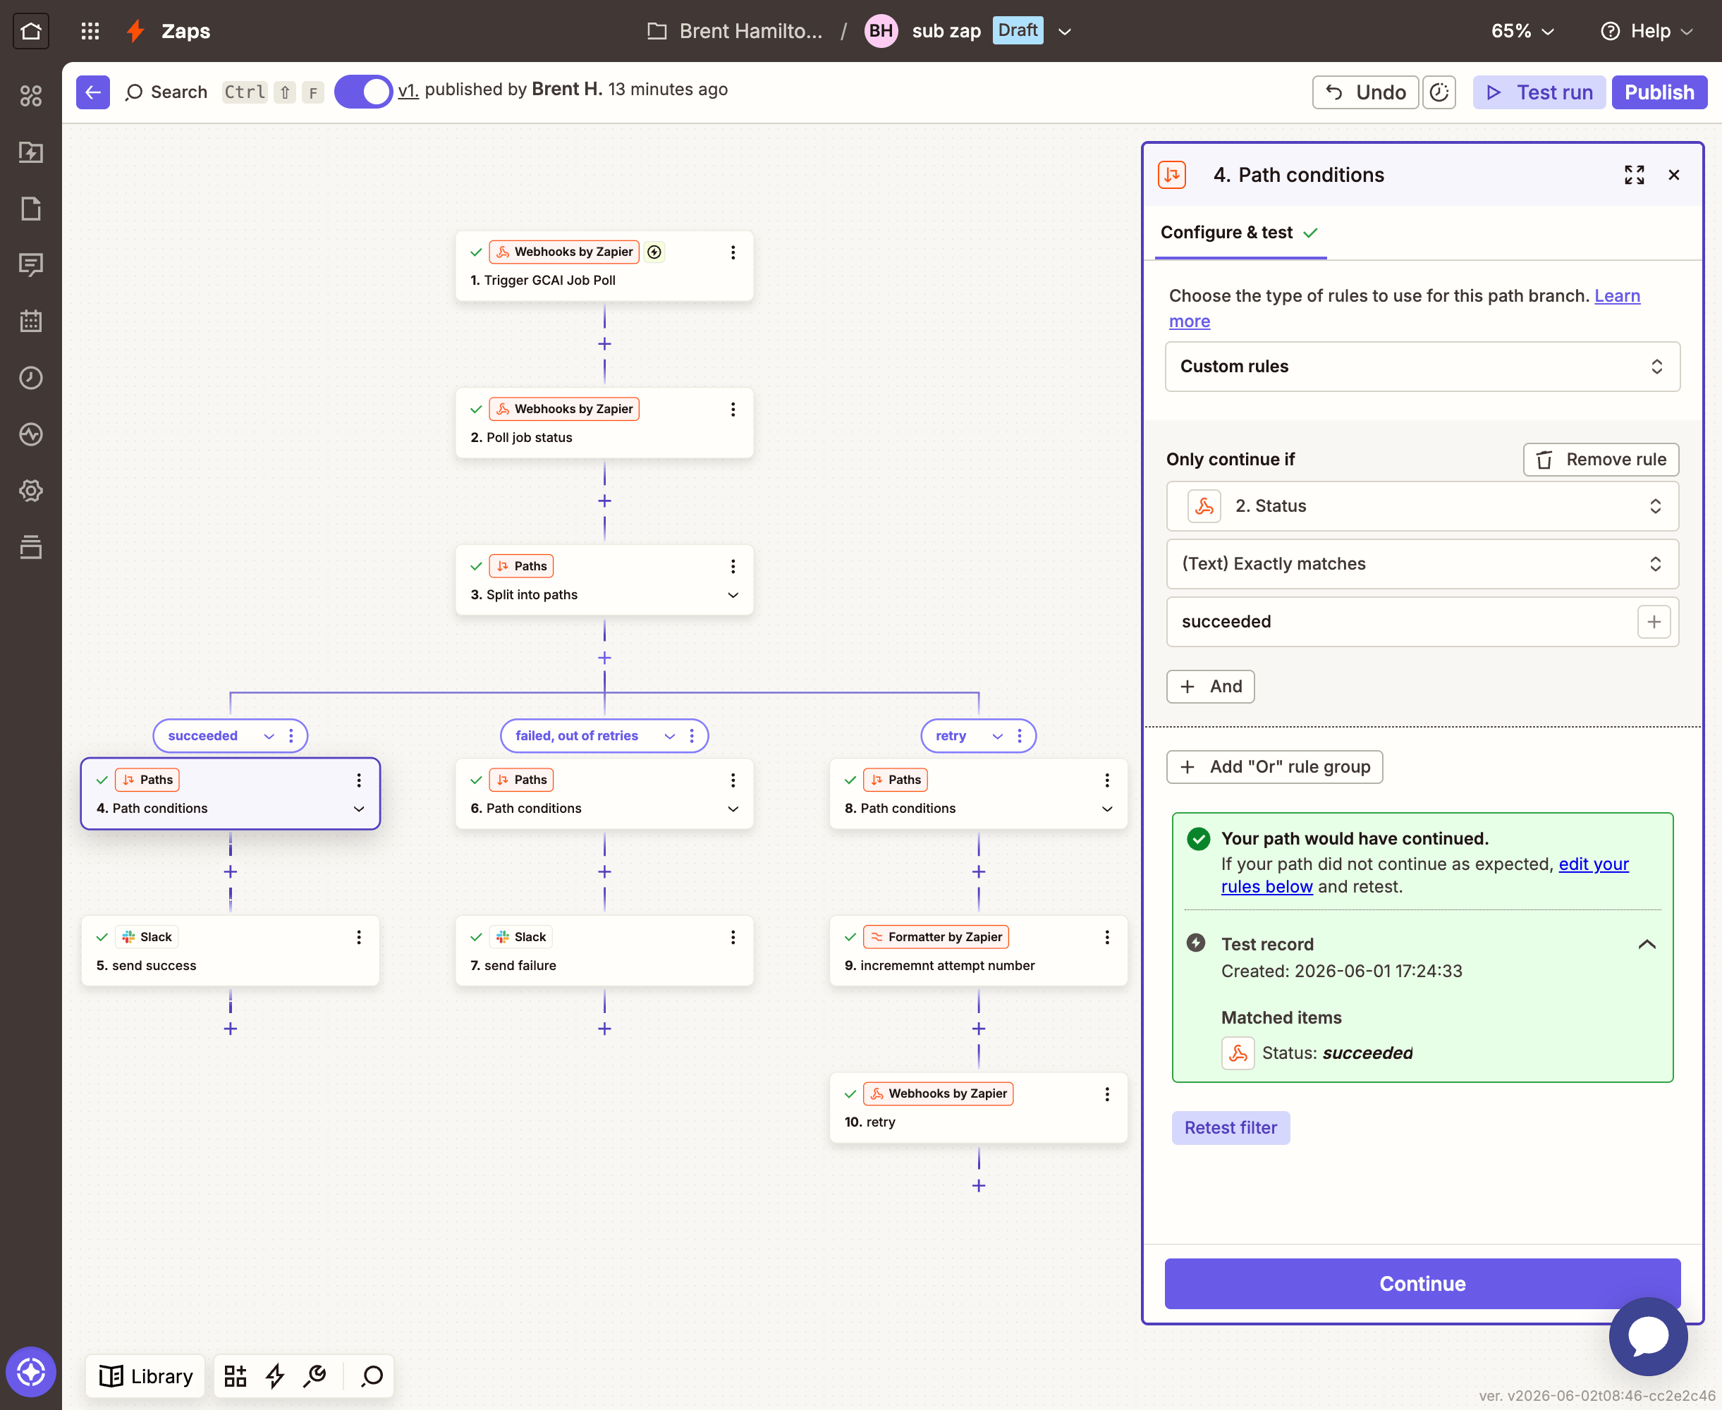Click the add-apps grid icon in bottom toolbar
Image resolution: width=1722 pixels, height=1410 pixels.
(x=236, y=1376)
